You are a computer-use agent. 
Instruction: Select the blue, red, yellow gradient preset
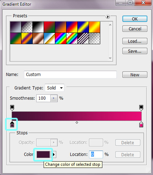tap(72, 27)
